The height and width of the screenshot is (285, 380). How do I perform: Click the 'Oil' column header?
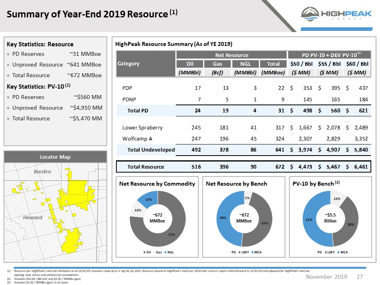coord(190,64)
